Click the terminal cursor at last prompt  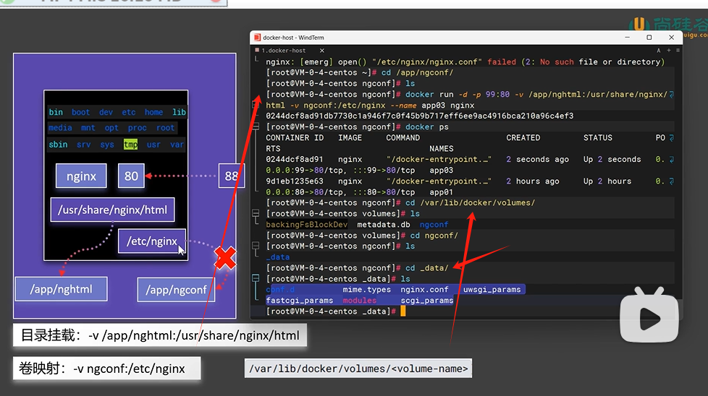point(403,311)
